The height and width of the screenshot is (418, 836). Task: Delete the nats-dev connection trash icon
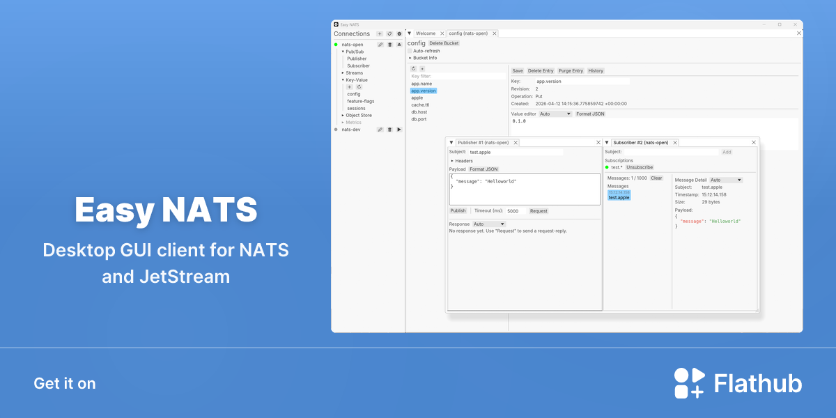[x=389, y=130]
